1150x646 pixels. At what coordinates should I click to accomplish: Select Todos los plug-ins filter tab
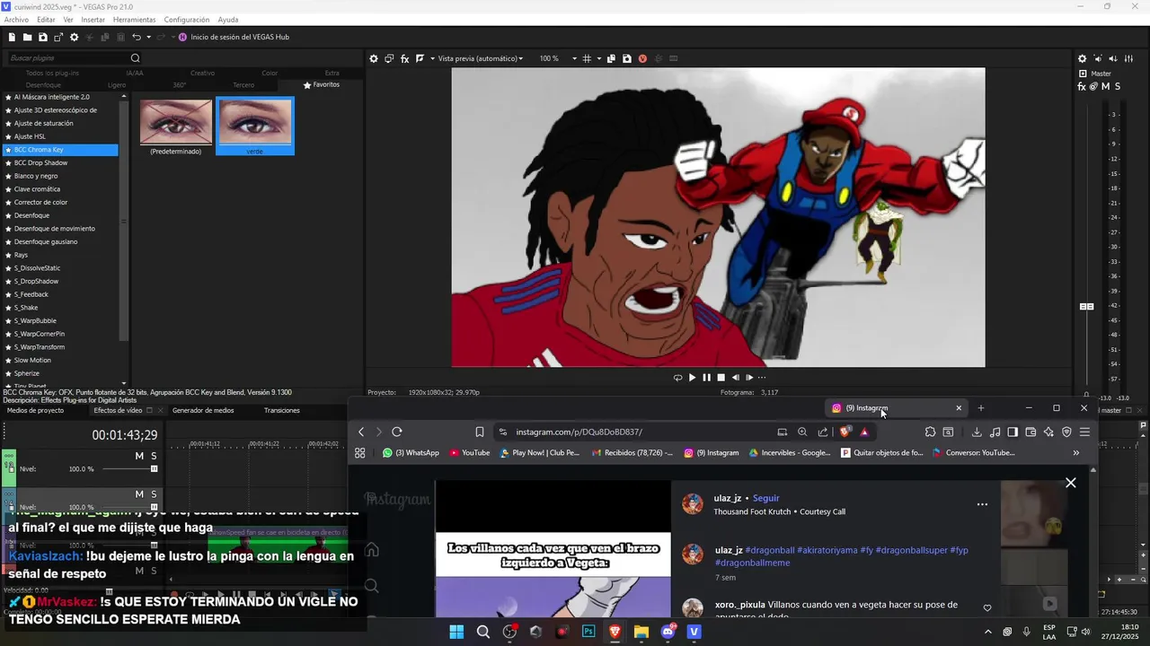click(x=52, y=73)
